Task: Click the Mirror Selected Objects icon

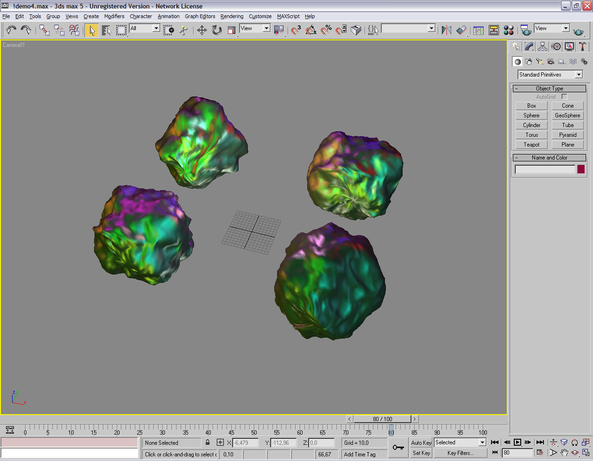Action: 446,30
